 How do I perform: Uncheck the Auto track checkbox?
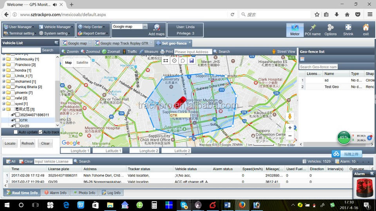coord(40,132)
